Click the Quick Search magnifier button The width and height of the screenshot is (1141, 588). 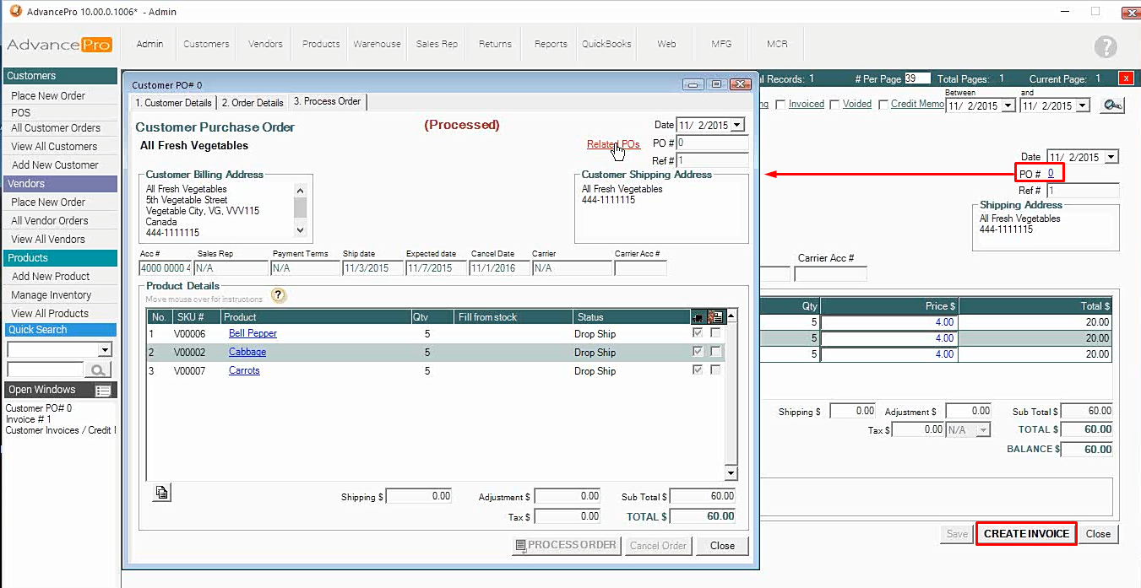click(98, 370)
